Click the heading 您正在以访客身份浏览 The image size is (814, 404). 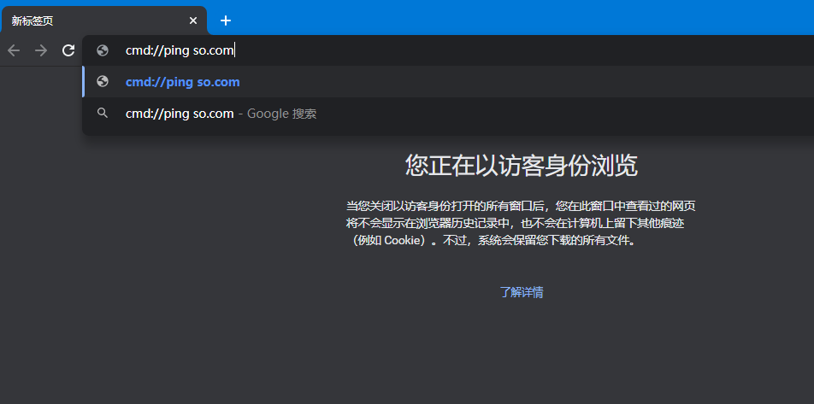pyautogui.click(x=522, y=166)
